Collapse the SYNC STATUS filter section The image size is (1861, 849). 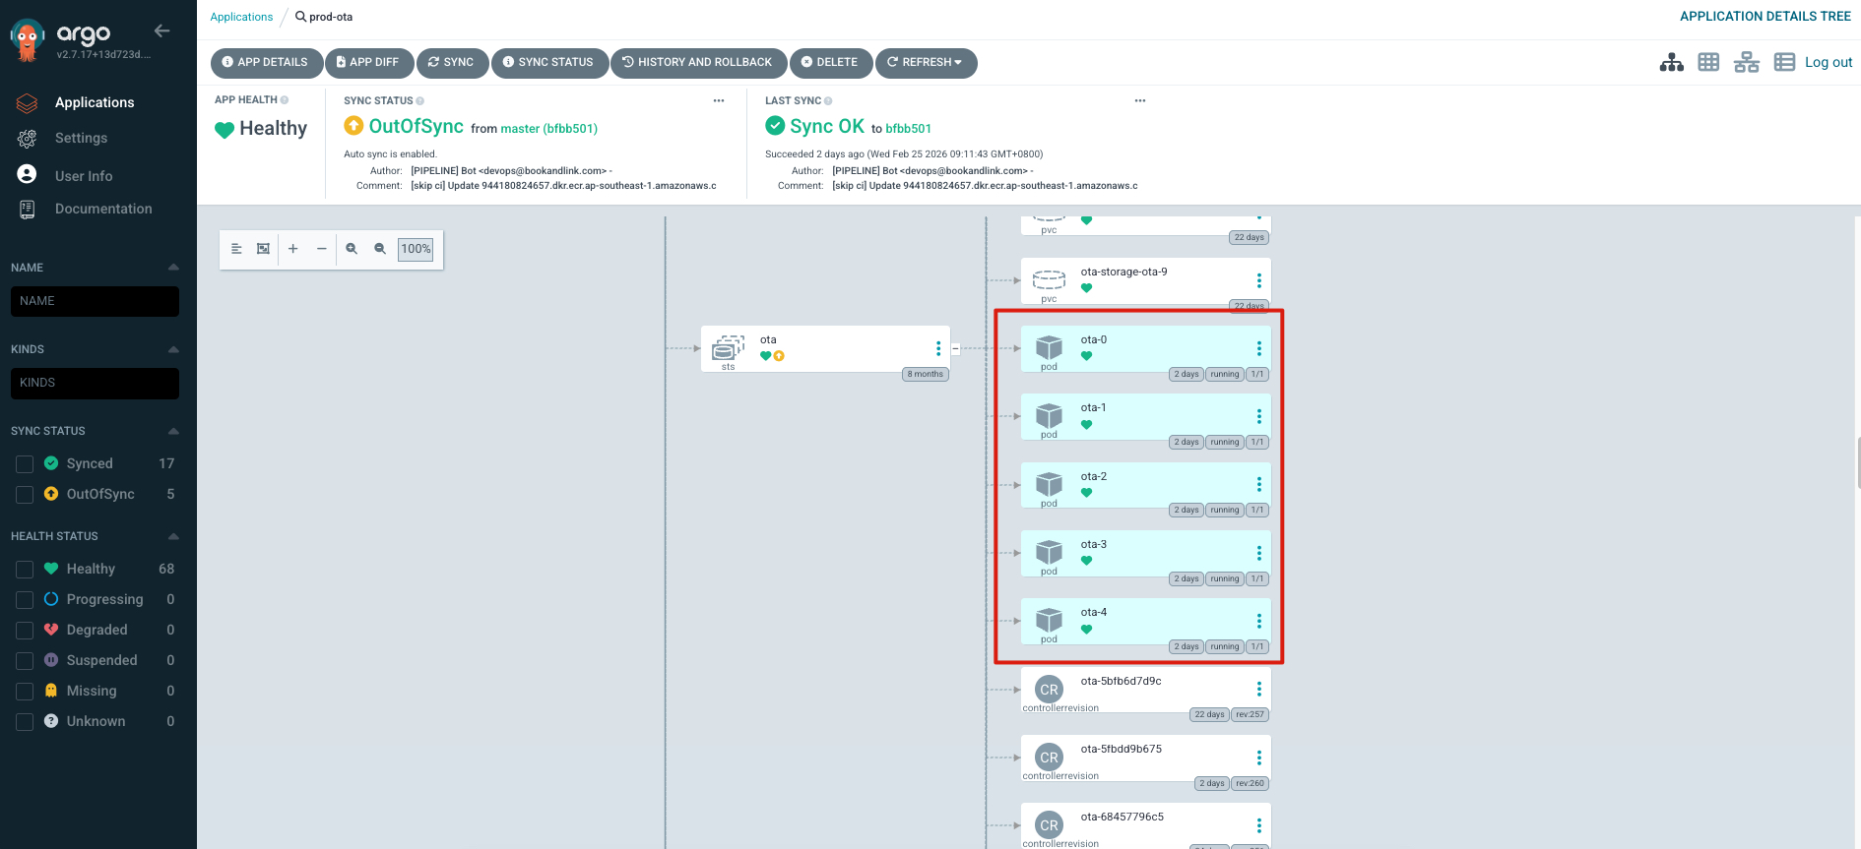point(173,431)
